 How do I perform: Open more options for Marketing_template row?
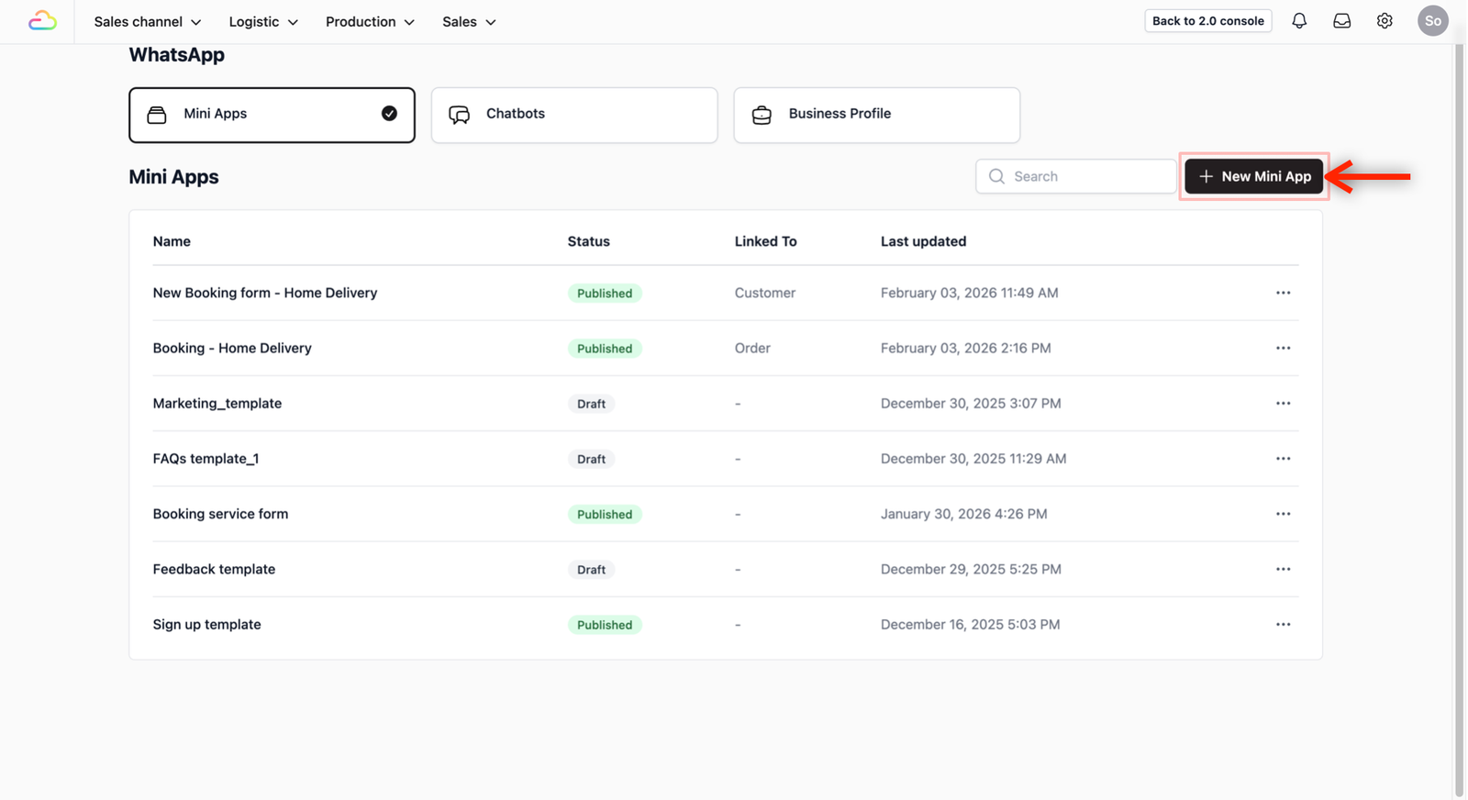coord(1283,404)
